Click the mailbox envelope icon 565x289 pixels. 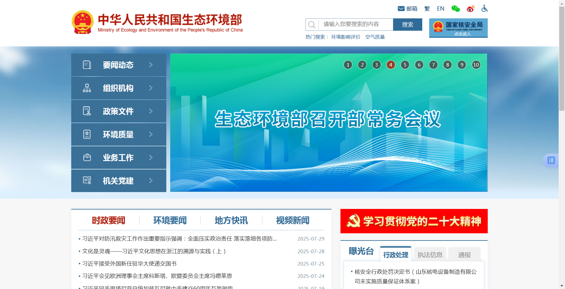(401, 9)
